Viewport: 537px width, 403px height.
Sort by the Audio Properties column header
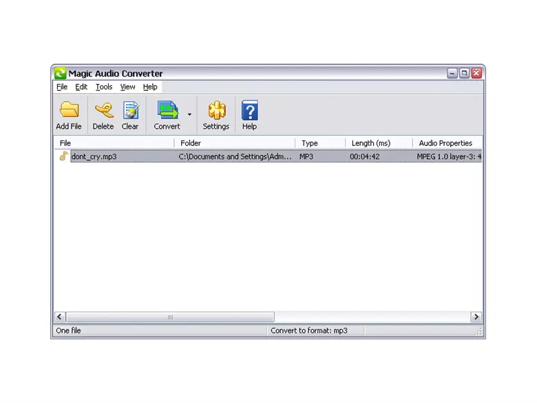[447, 143]
